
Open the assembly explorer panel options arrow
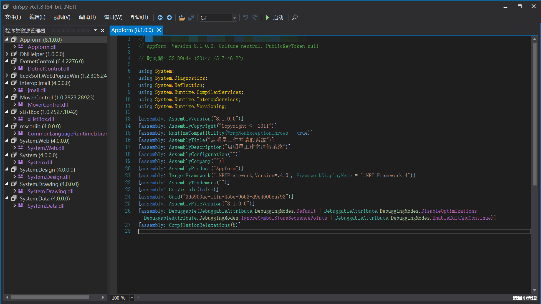(95, 30)
